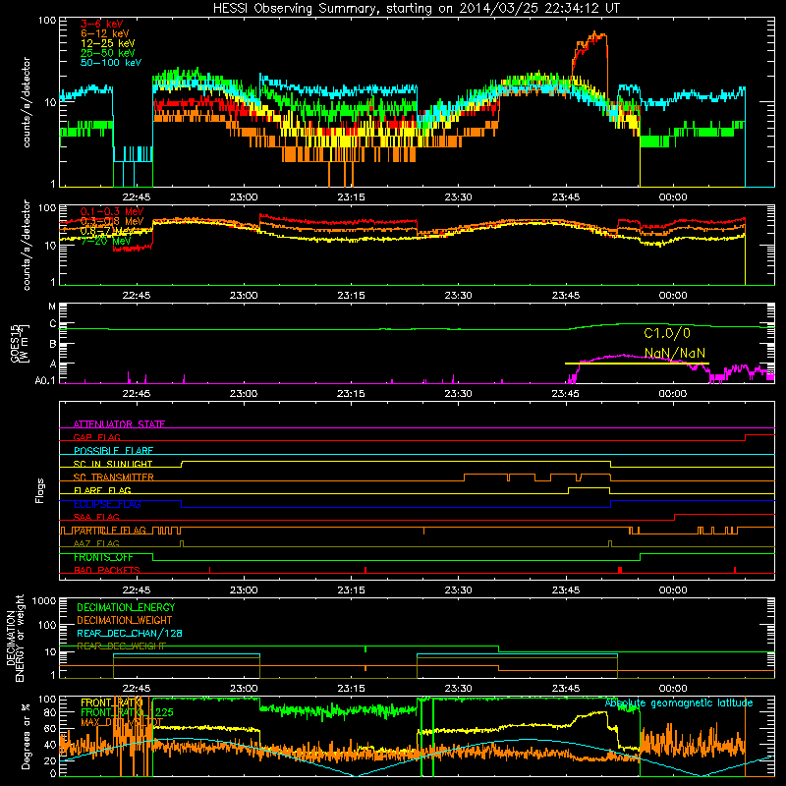Click the B class tick on GOES15 axis
786x786 pixels.
[53, 345]
